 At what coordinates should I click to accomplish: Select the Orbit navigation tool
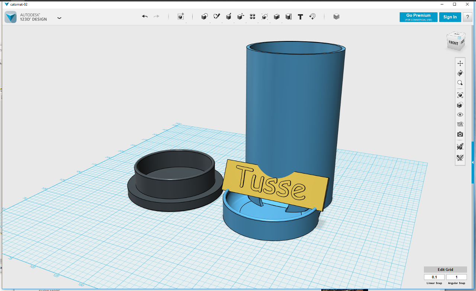[x=460, y=73]
